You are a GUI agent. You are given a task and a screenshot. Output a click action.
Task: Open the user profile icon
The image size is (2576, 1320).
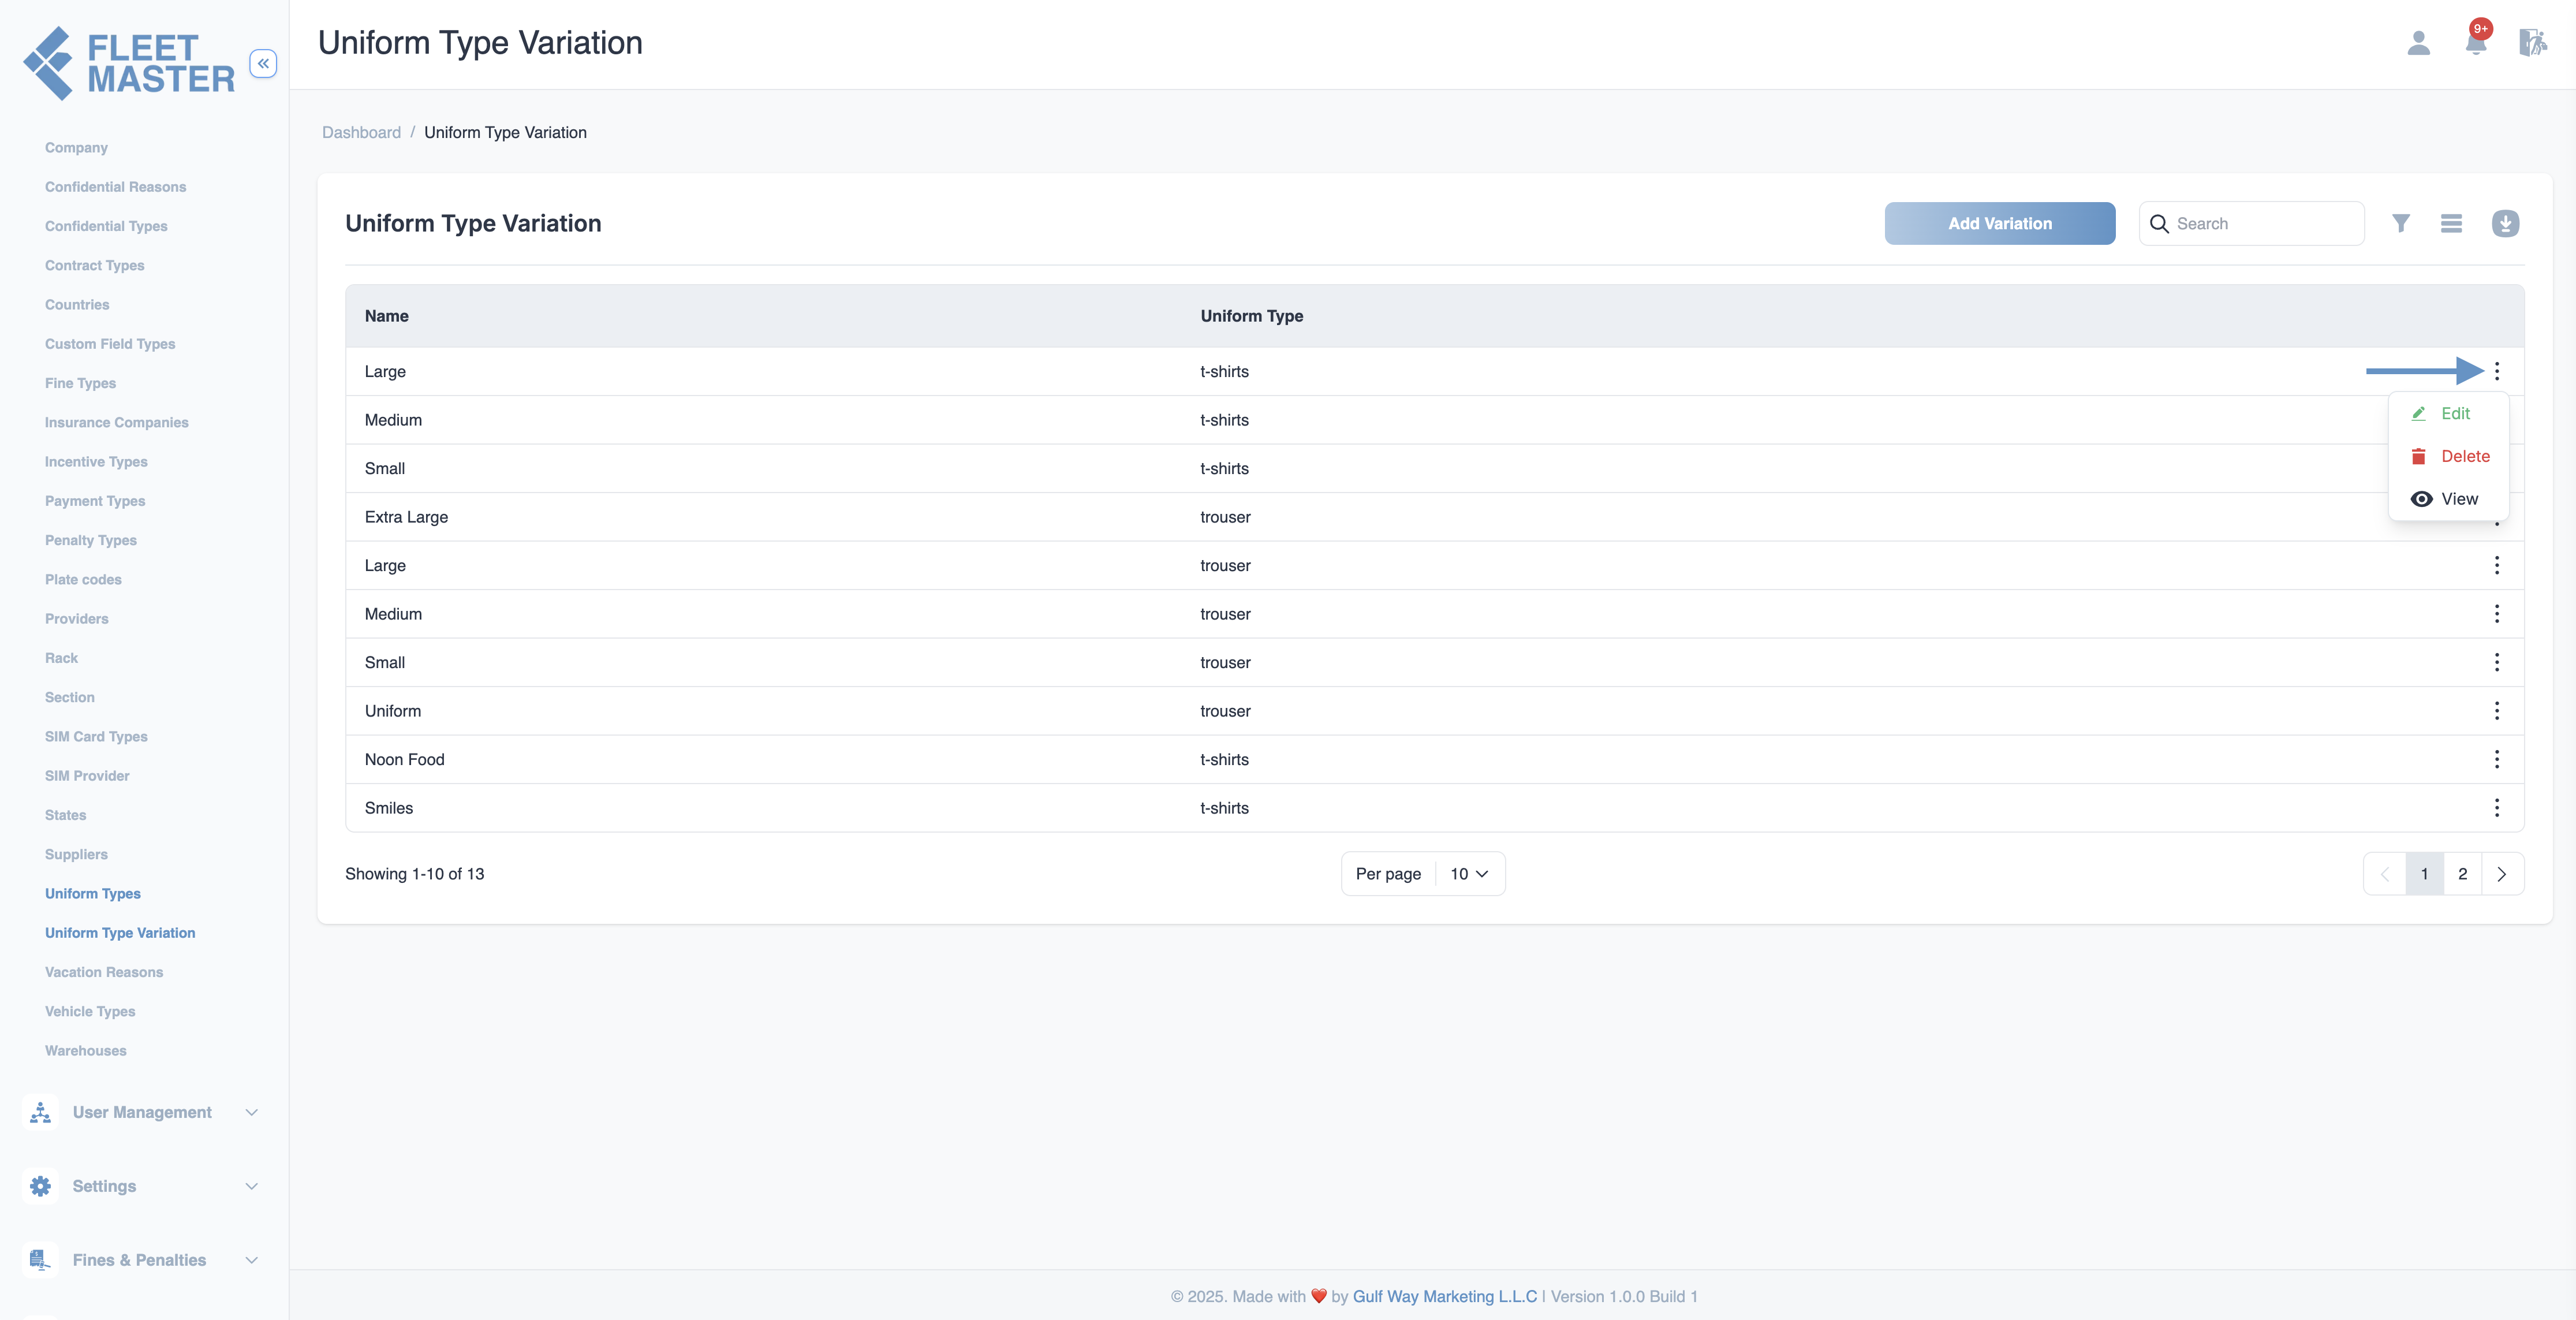(x=2418, y=43)
